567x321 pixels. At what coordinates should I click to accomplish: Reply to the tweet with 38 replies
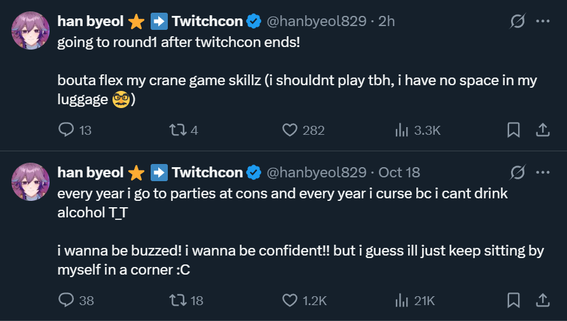coord(67,300)
